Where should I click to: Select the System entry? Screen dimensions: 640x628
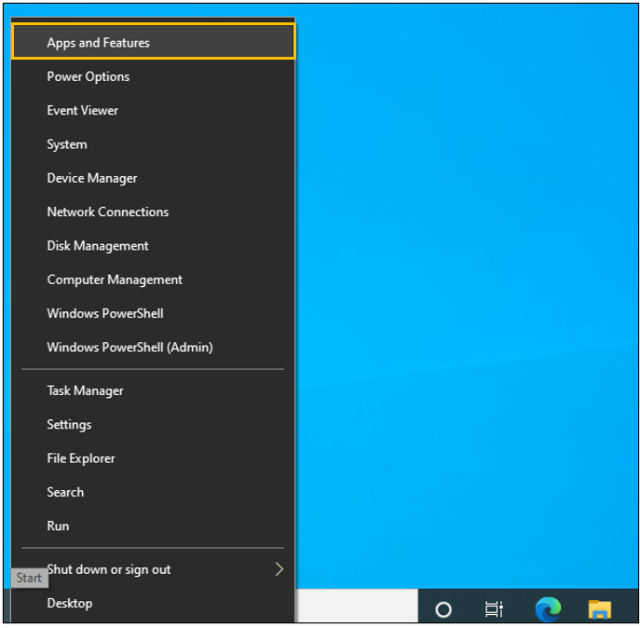pos(153,144)
